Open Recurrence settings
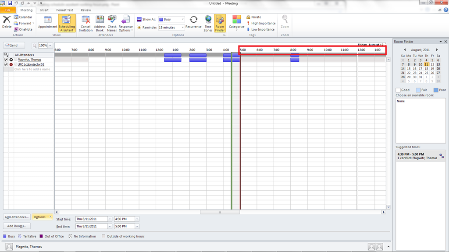449x252 pixels. (193, 22)
